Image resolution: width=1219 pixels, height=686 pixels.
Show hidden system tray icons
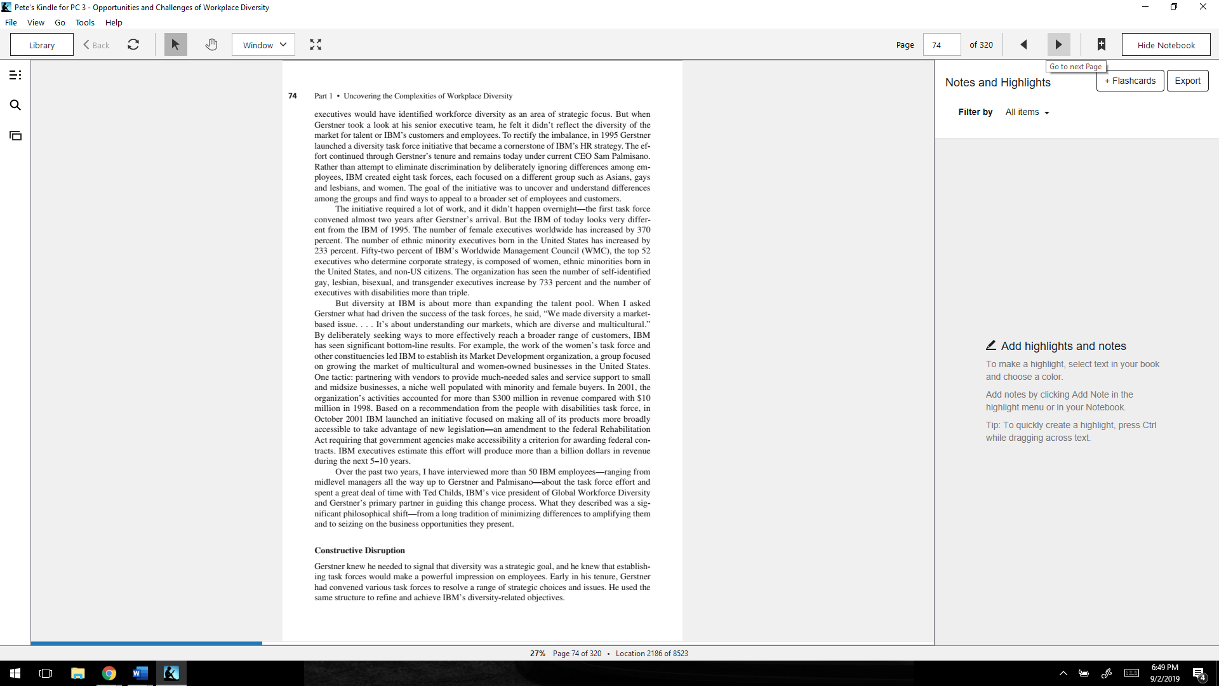pyautogui.click(x=1063, y=673)
